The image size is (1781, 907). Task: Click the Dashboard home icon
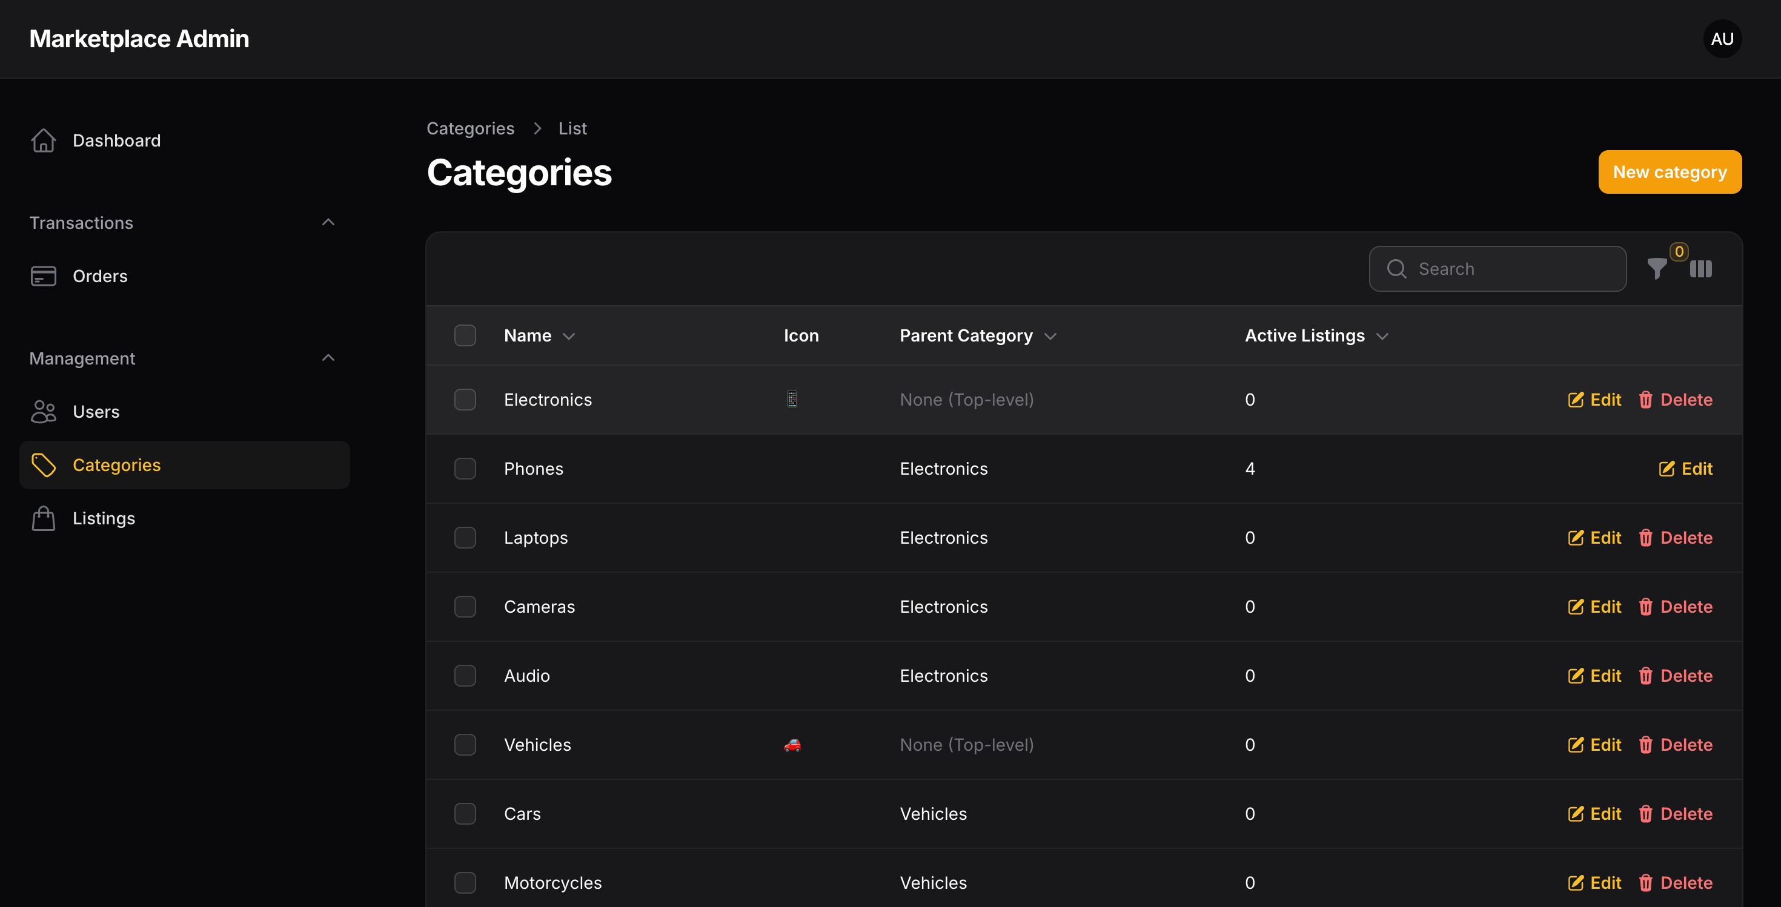(44, 140)
